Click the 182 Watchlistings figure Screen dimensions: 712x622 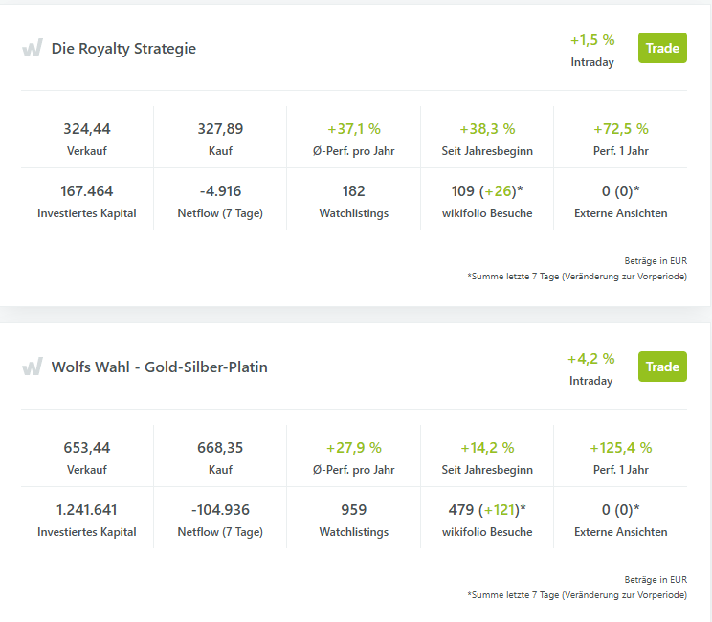click(x=354, y=191)
